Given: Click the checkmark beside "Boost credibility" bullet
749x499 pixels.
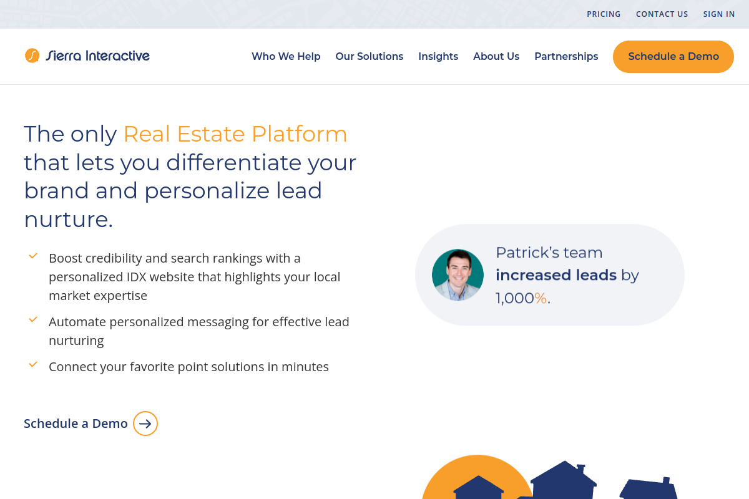Looking at the screenshot, I should [33, 256].
